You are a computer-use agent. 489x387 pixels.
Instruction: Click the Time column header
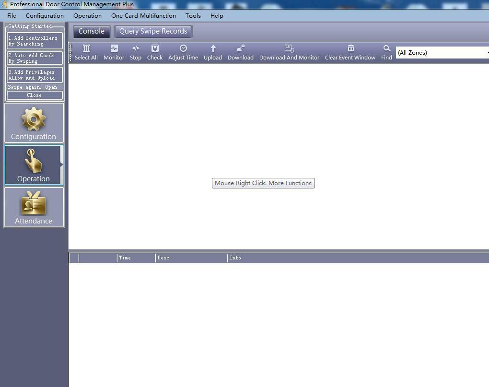click(136, 258)
